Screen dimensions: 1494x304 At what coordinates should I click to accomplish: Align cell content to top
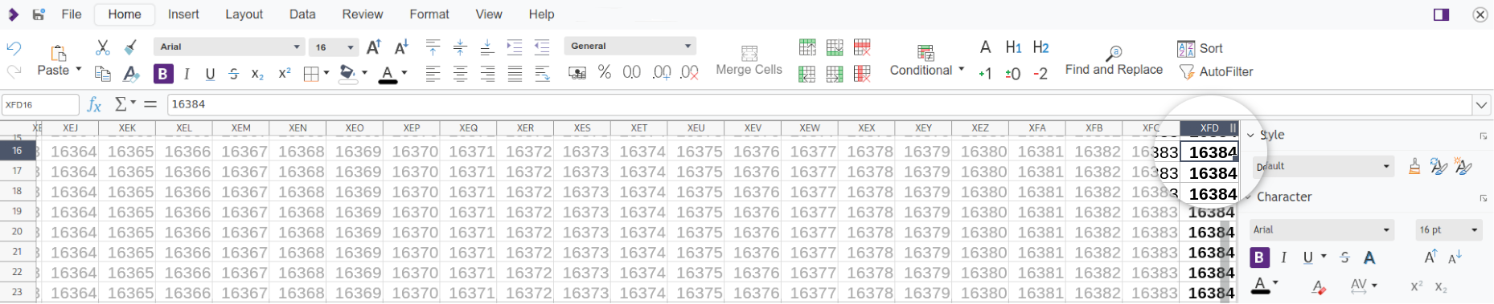[x=433, y=47]
